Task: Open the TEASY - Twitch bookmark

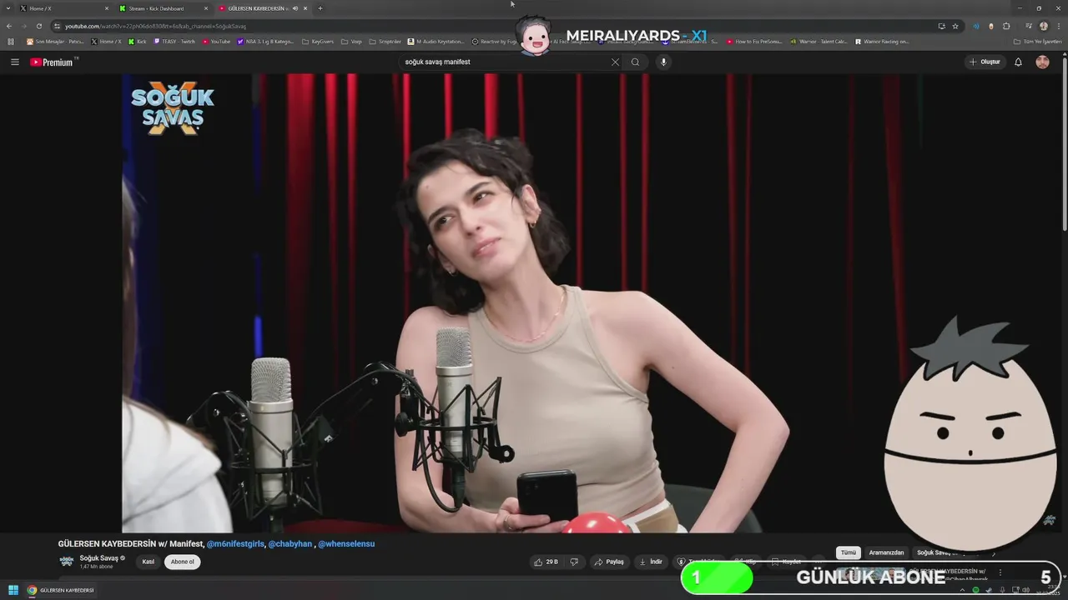Action: [176, 41]
